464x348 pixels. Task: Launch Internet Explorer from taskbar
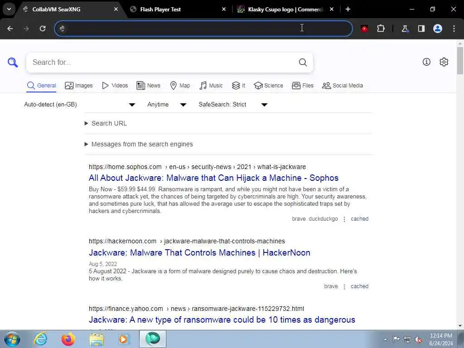(40, 339)
